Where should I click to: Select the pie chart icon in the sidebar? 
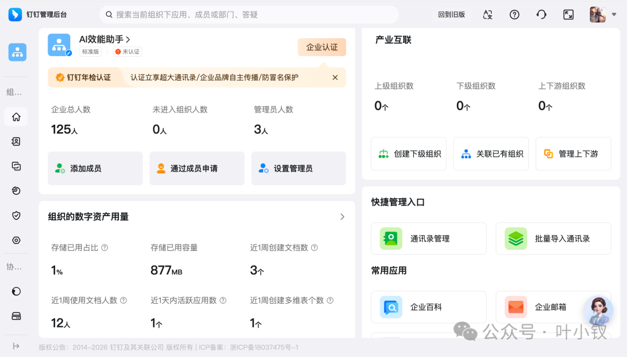[16, 191]
